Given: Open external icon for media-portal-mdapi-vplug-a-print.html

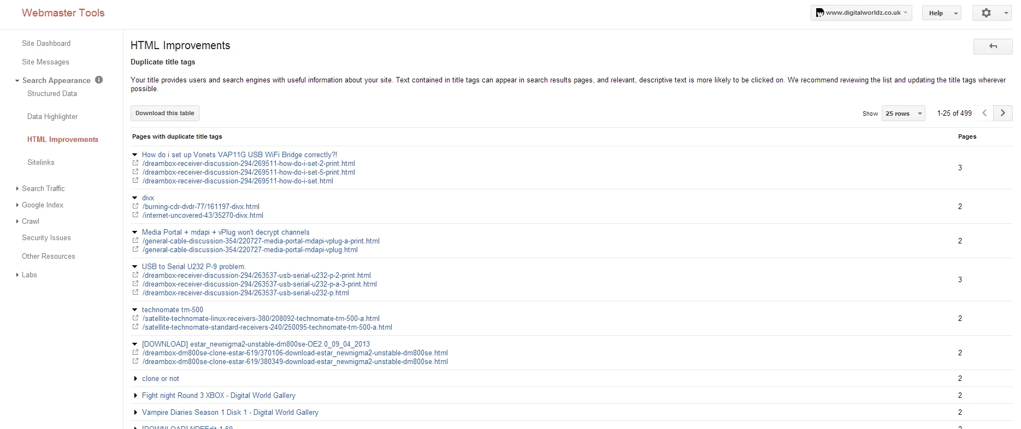Looking at the screenshot, I should pos(135,241).
